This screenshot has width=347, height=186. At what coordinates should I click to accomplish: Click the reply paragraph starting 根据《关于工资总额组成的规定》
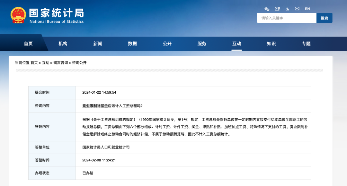(195, 127)
